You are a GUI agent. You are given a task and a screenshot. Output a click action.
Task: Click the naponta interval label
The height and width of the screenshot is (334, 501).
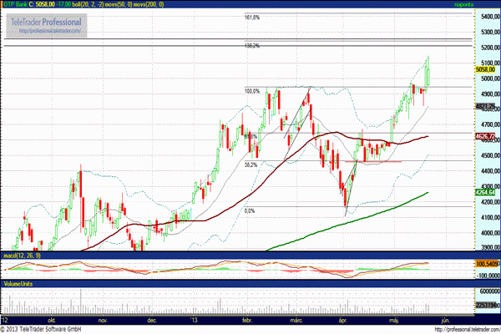tap(463, 4)
